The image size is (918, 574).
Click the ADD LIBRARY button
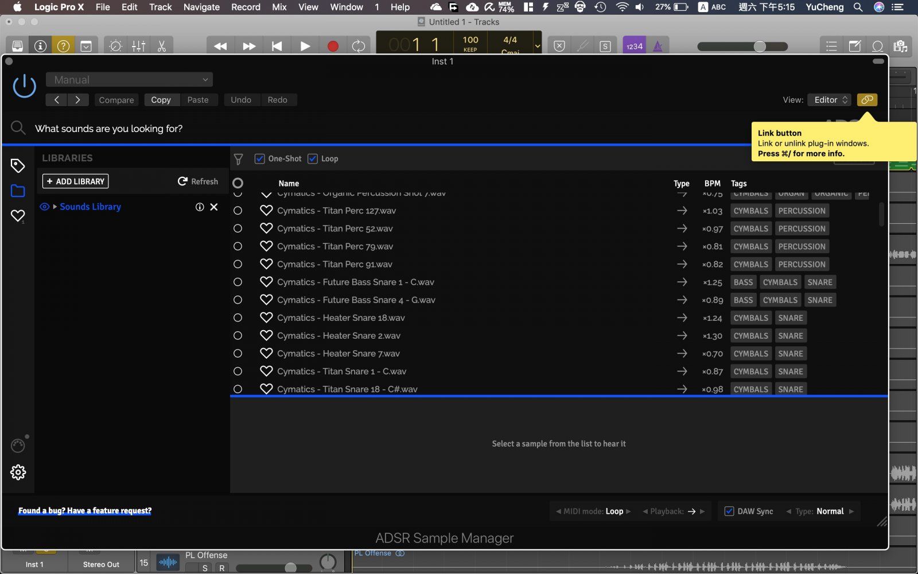[x=76, y=181]
